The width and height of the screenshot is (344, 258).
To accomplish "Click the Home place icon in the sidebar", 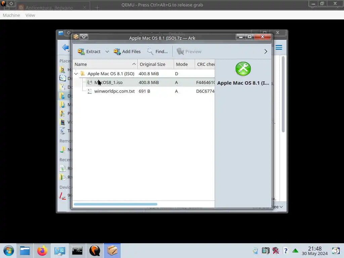I will tap(62, 70).
